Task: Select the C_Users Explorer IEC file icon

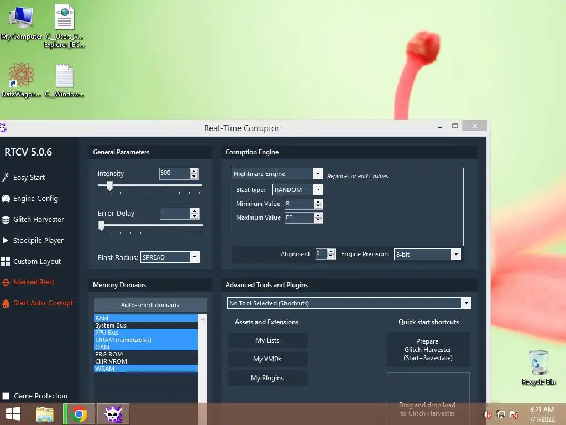Action: coord(64,27)
